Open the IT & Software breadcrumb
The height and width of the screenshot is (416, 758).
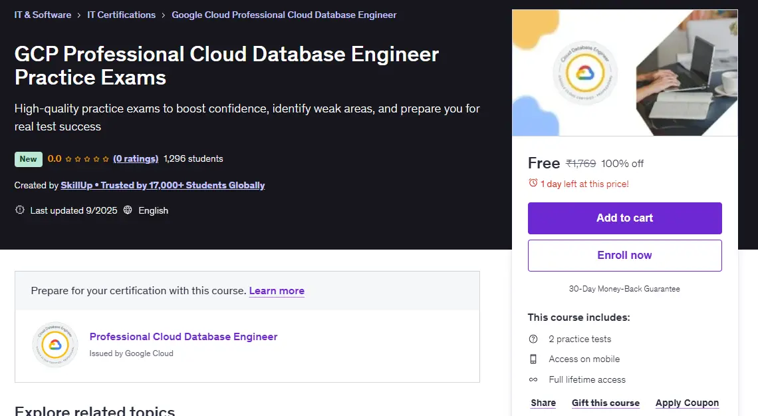click(x=43, y=15)
